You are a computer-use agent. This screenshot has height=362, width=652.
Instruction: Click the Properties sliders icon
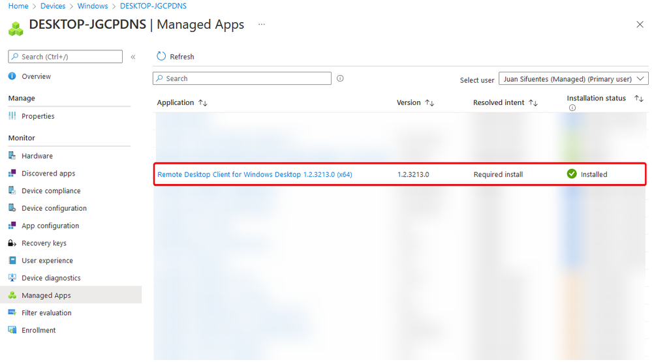coord(12,116)
